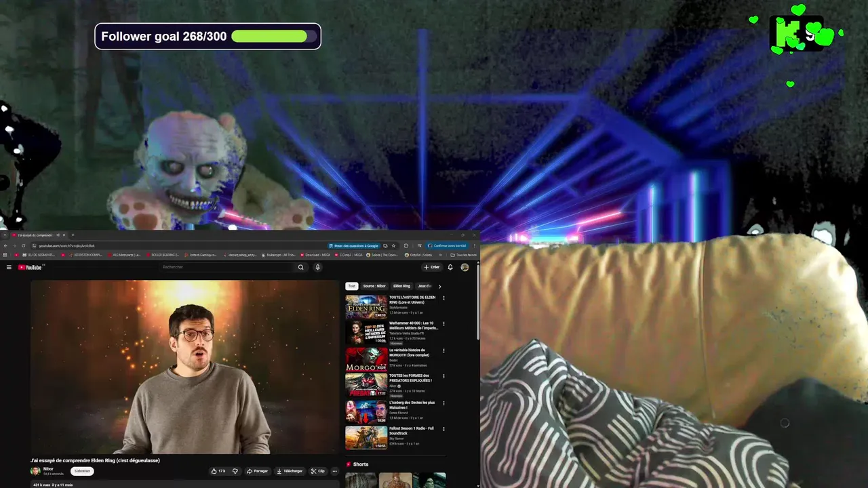Select the 'Elden Ring' filter chip

[x=401, y=286]
